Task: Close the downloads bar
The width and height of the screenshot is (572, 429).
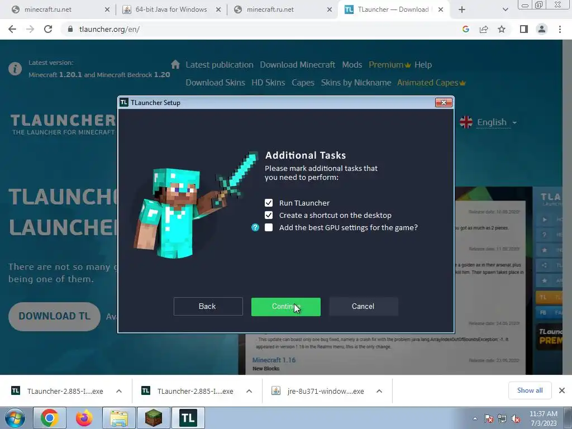Action: coord(562,390)
